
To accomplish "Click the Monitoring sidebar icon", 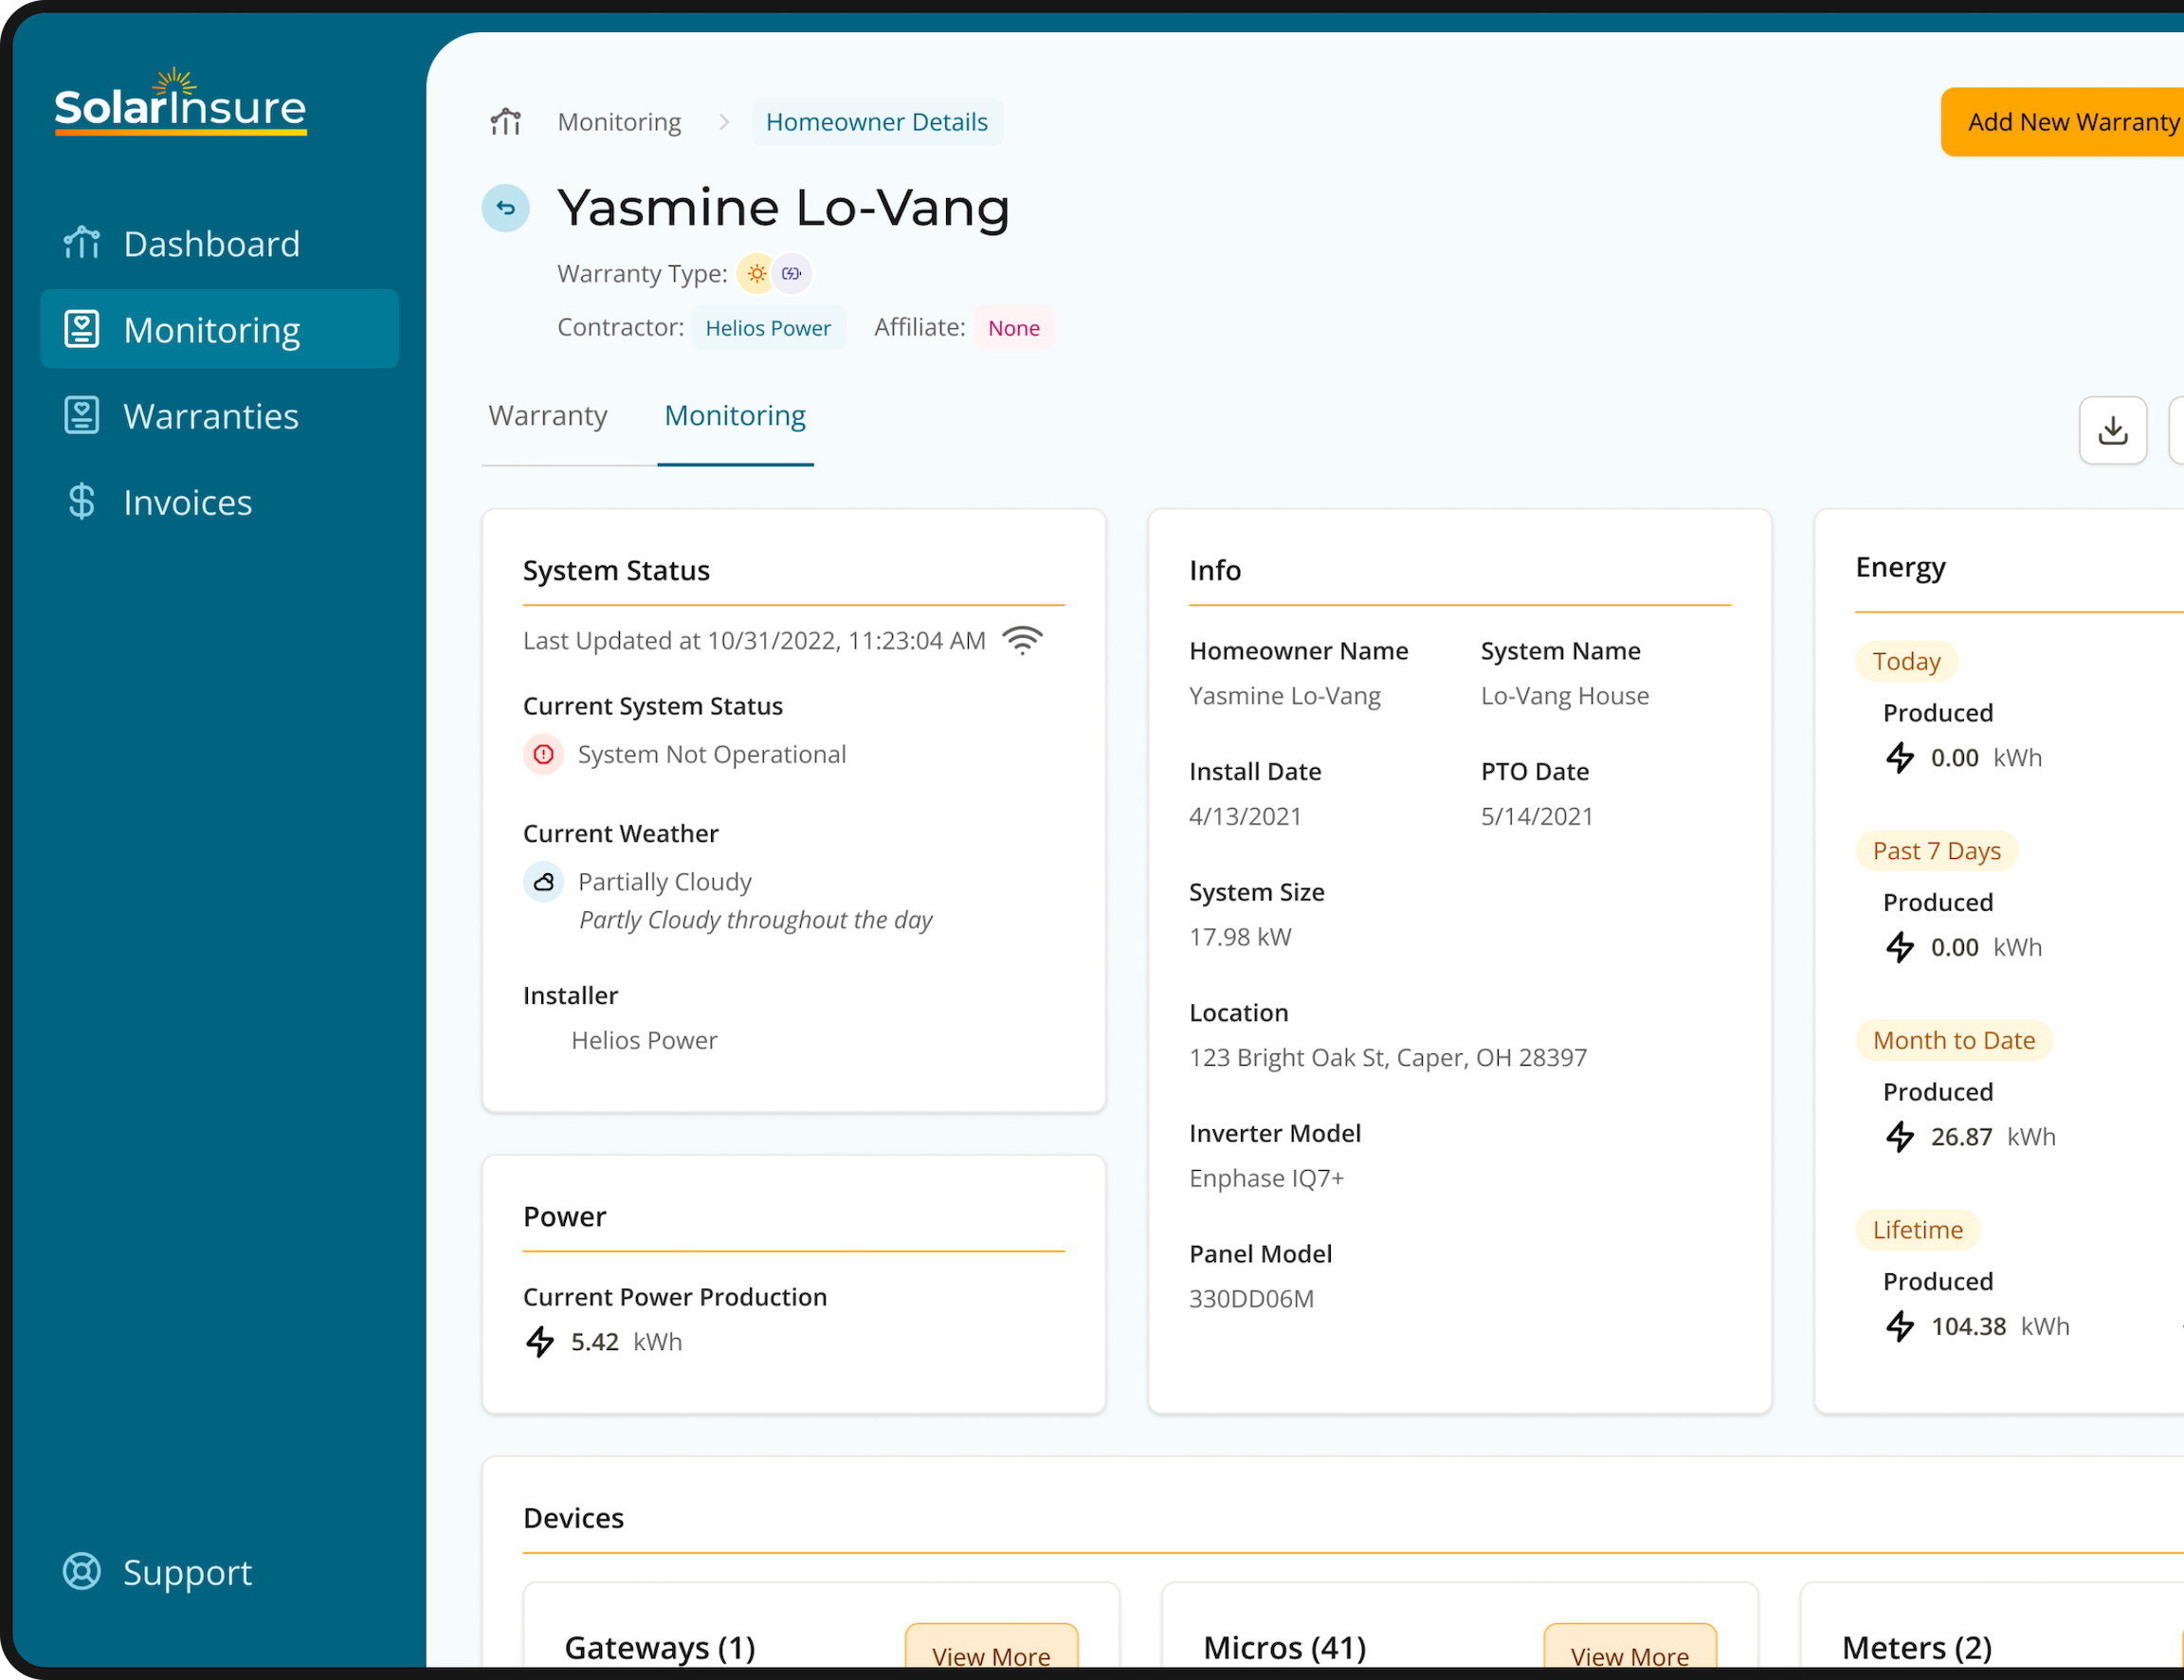I will click(82, 330).
